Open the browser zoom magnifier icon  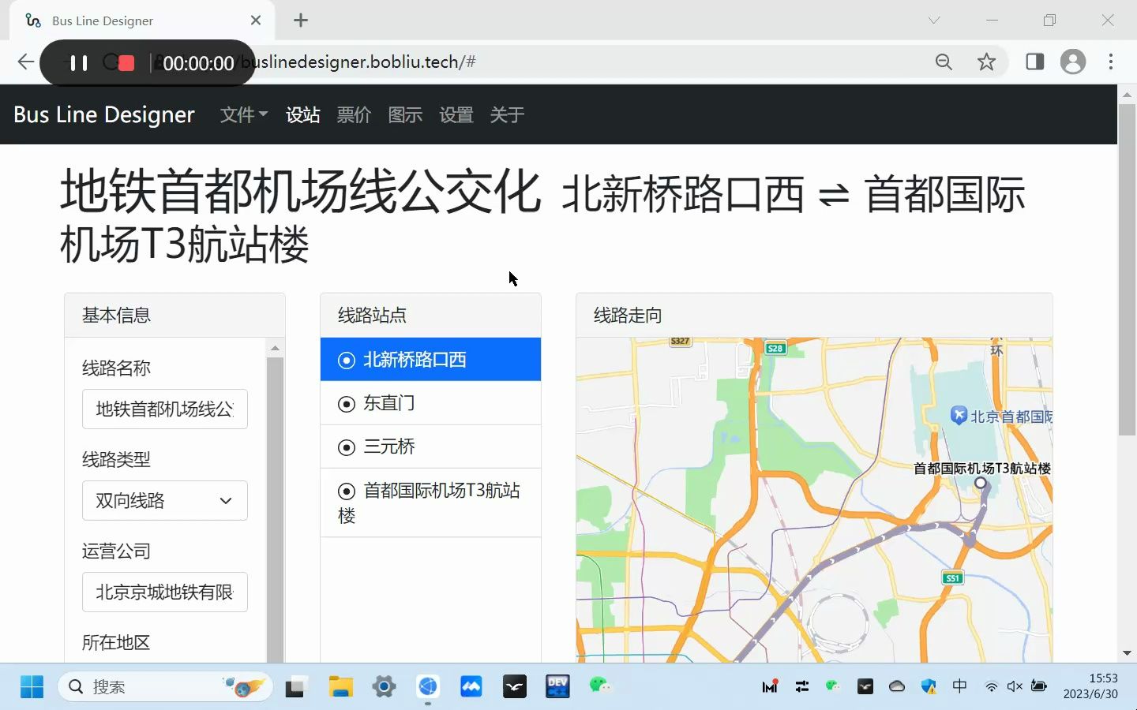[944, 62]
